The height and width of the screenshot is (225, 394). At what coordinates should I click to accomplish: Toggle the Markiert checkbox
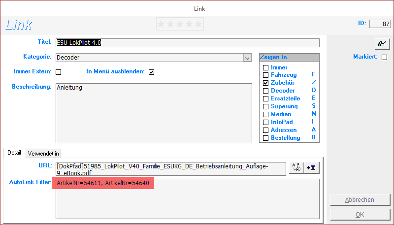(384, 57)
